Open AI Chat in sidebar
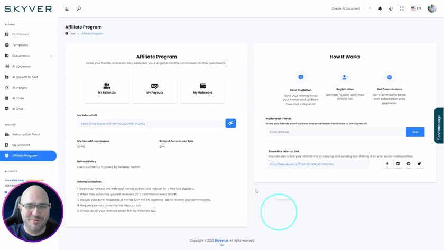Image resolution: width=444 pixels, height=250 pixels. click(x=17, y=109)
